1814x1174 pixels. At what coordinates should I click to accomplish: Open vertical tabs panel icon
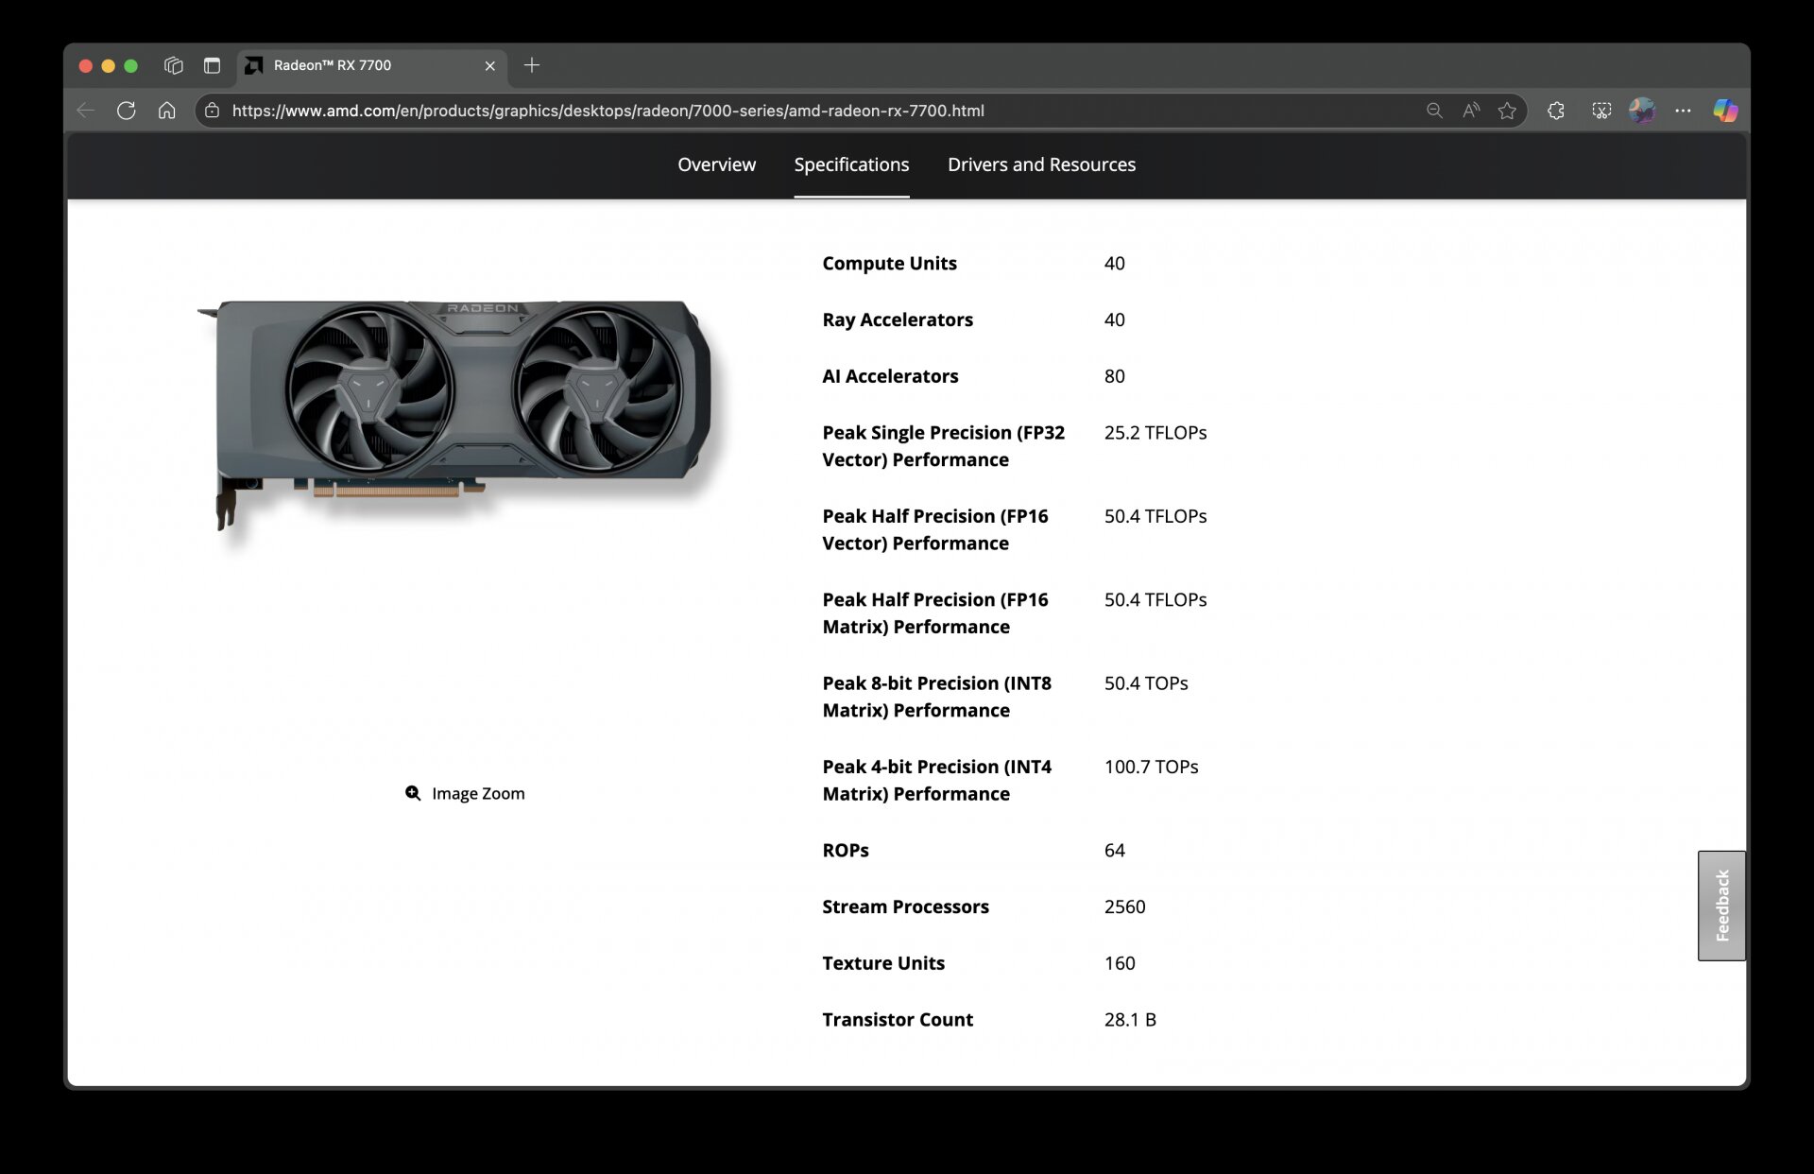[x=212, y=65]
